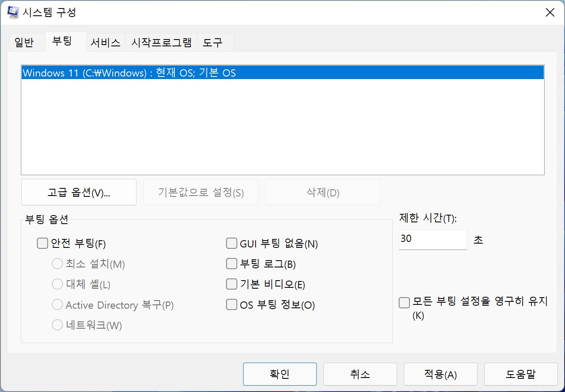
Task: Choose 네트워크(W) radio option
Action: point(57,325)
